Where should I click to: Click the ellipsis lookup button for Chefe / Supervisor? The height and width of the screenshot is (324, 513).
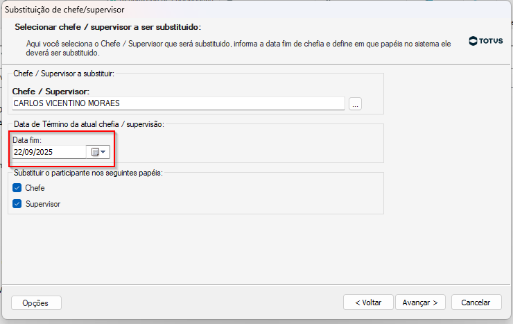(x=355, y=104)
